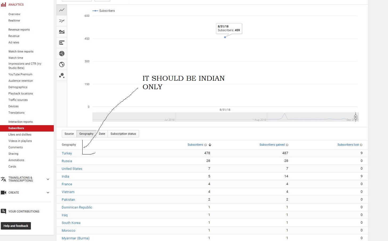Image resolution: width=388 pixels, height=241 pixels.
Task: Select the pie chart icon
Action: pos(62,54)
